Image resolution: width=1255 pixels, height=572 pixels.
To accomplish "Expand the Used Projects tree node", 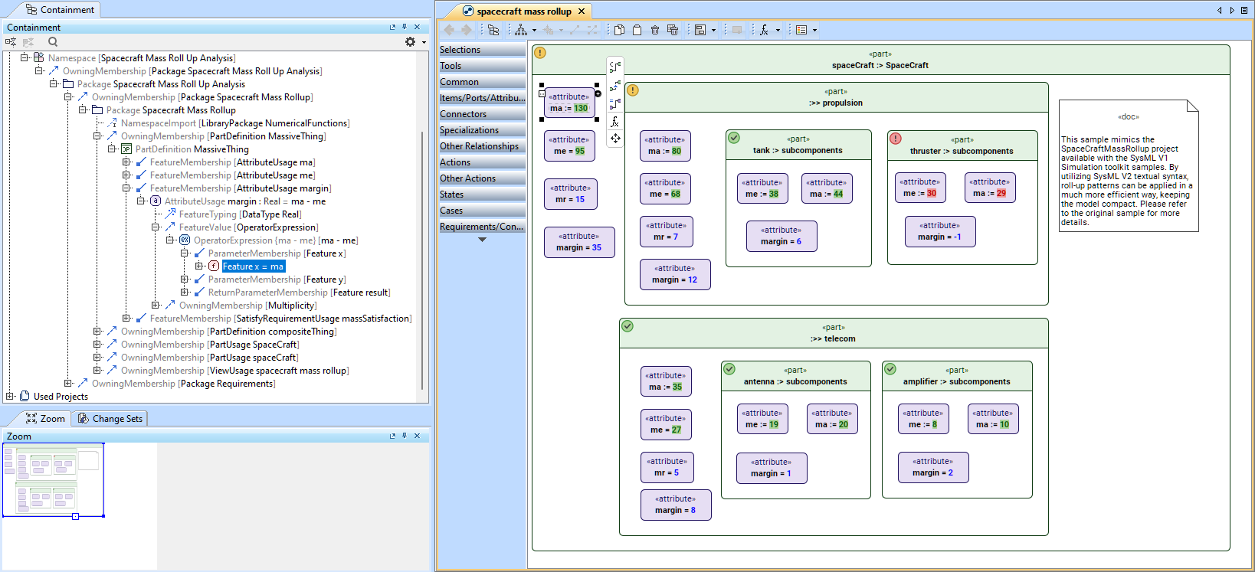I will click(x=10, y=397).
